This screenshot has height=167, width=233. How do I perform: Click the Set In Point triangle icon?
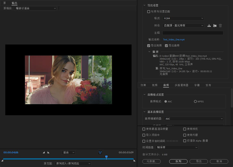pyautogui.click(x=44, y=153)
